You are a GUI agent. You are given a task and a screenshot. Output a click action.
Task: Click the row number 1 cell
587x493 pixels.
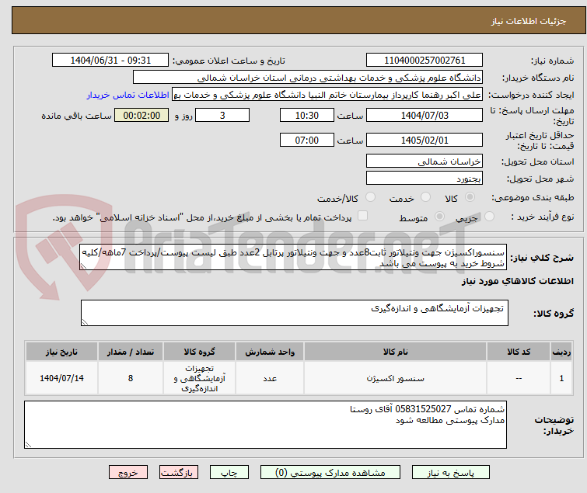tap(561, 378)
